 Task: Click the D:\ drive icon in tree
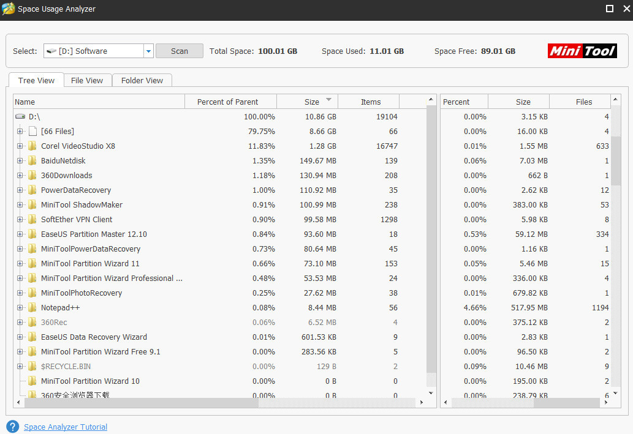(x=20, y=116)
